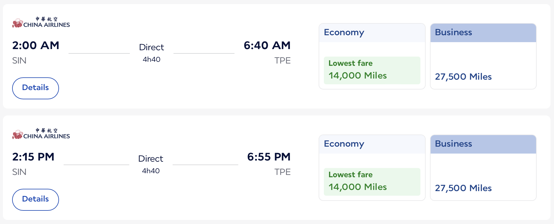Viewport: 554px width, 224px height.
Task: Open Details for the 2:15 PM flight
Action: click(35, 199)
